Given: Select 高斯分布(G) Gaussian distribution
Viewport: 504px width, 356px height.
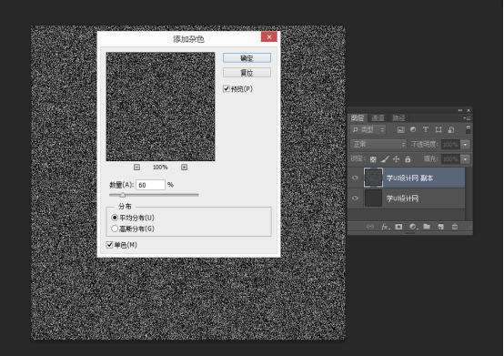Looking at the screenshot, I should (115, 229).
